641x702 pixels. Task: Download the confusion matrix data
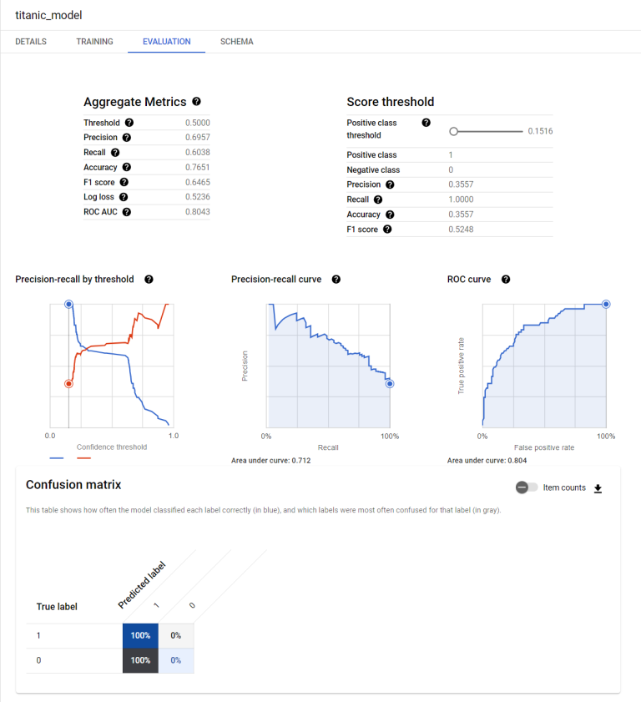(x=598, y=487)
